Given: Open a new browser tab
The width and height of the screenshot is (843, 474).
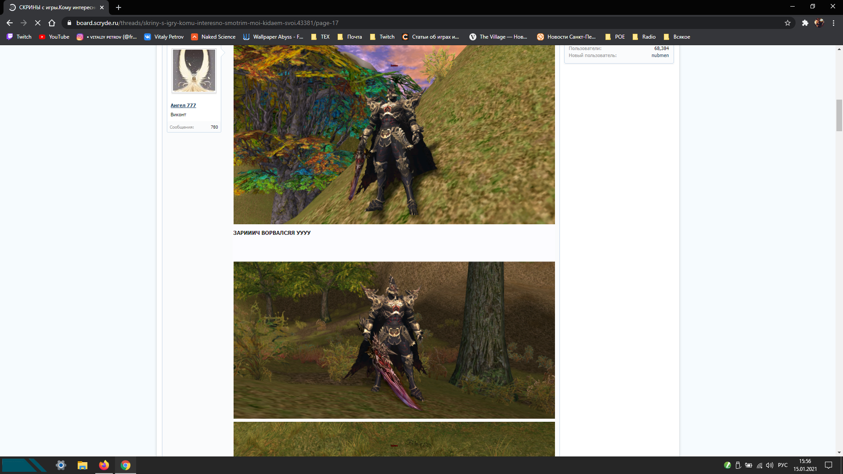Looking at the screenshot, I should 118,7.
